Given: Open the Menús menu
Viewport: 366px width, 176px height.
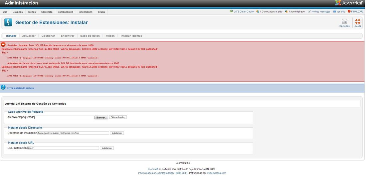Looking at the screenshot, I should point(32,12).
